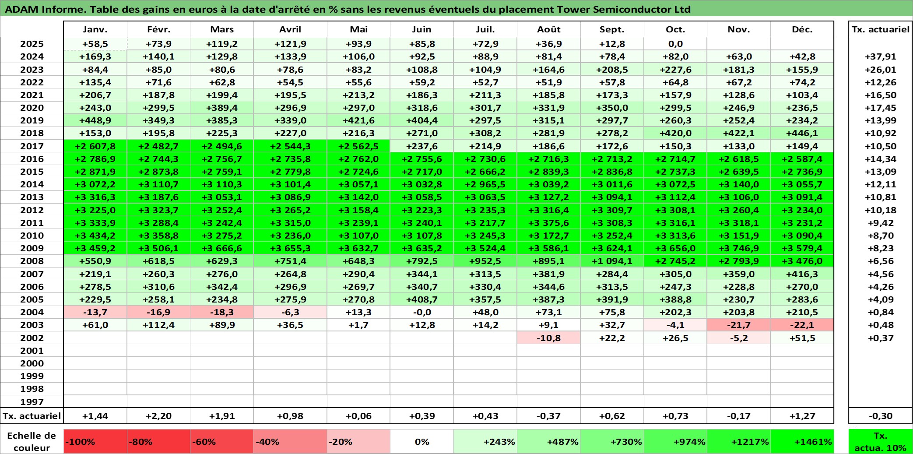Image resolution: width=913 pixels, height=454 pixels.
Task: Click the +448,9 cell in 2019
Action: (x=95, y=120)
